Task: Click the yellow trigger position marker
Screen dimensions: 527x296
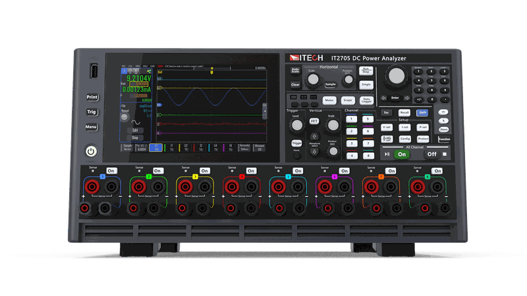Action: [211, 72]
